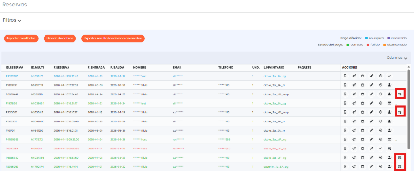Click the green correcto status swatch
The height and width of the screenshot is (171, 414).
pyautogui.click(x=348, y=45)
